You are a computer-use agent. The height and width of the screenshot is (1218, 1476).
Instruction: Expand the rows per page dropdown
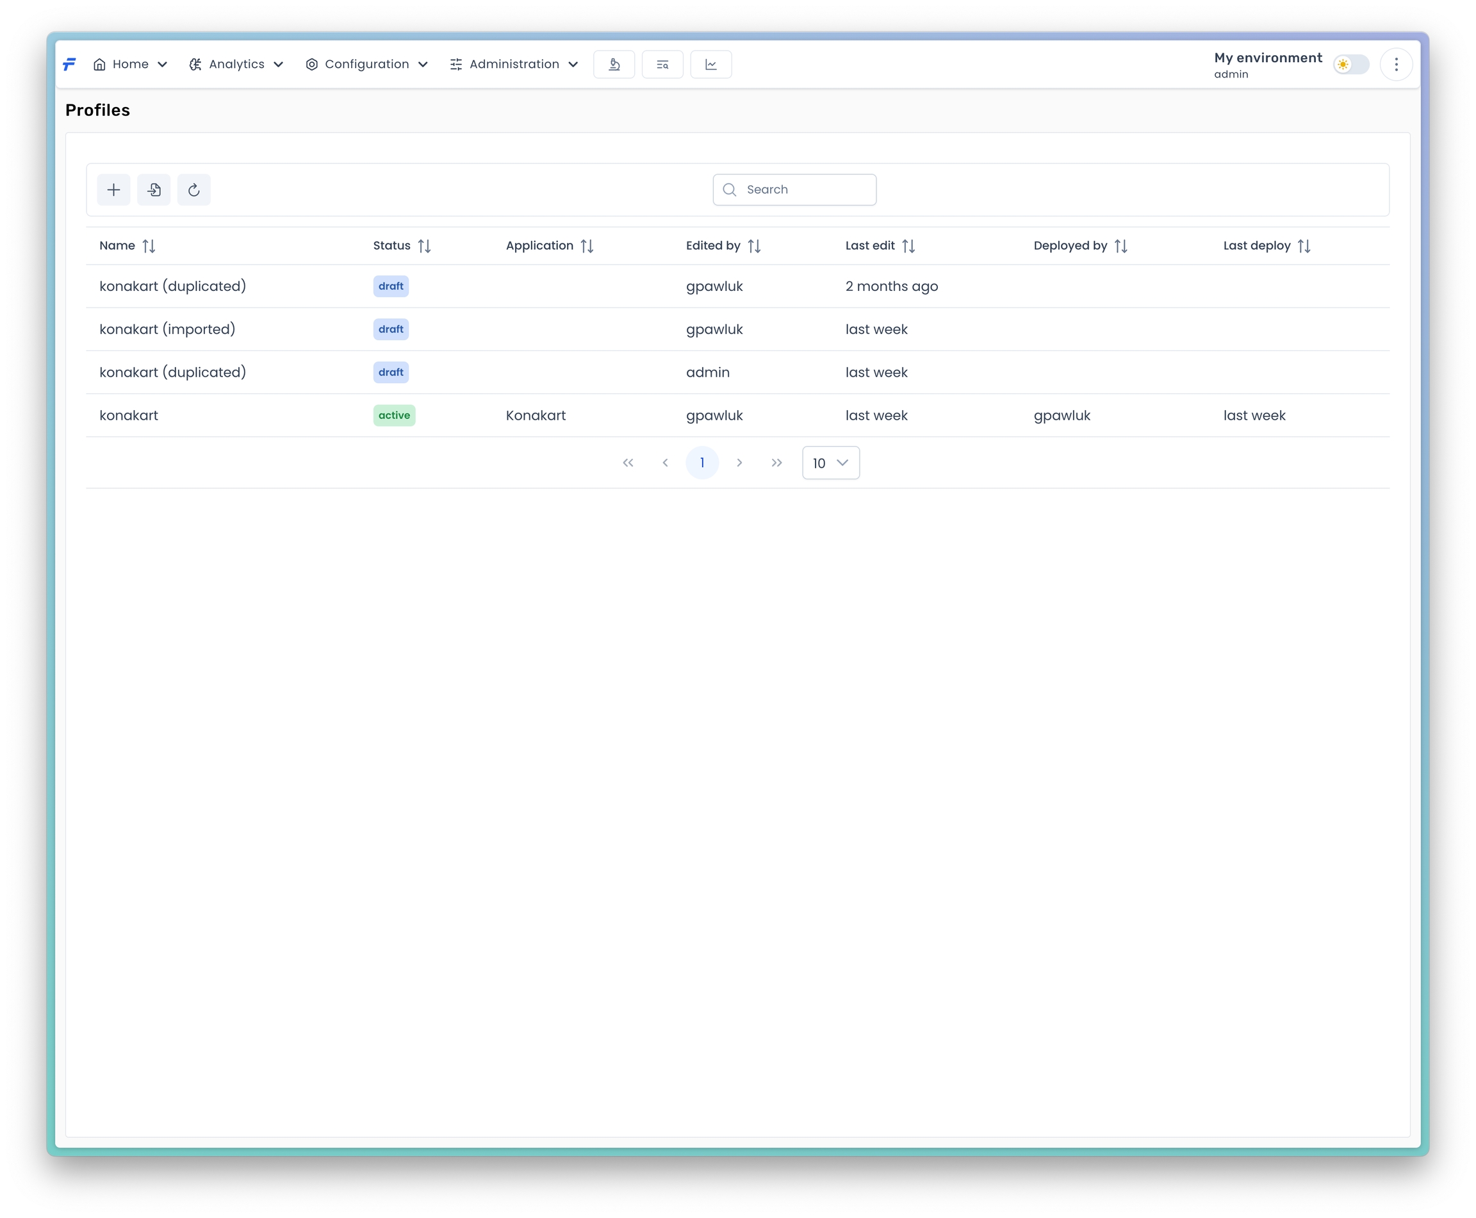tap(831, 463)
